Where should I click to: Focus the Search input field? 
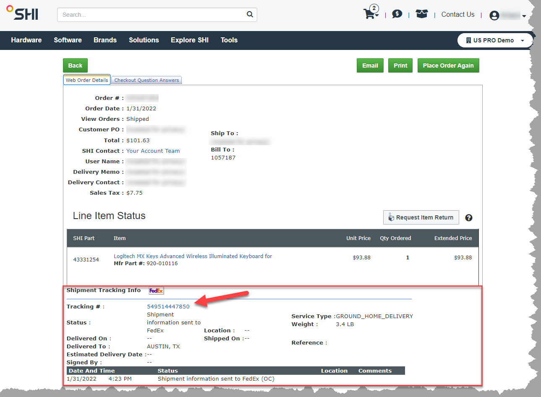[157, 15]
